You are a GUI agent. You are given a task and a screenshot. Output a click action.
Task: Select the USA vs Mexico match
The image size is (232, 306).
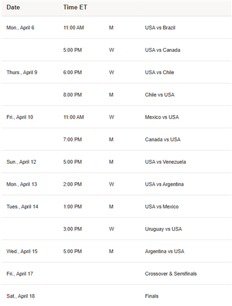tap(162, 206)
